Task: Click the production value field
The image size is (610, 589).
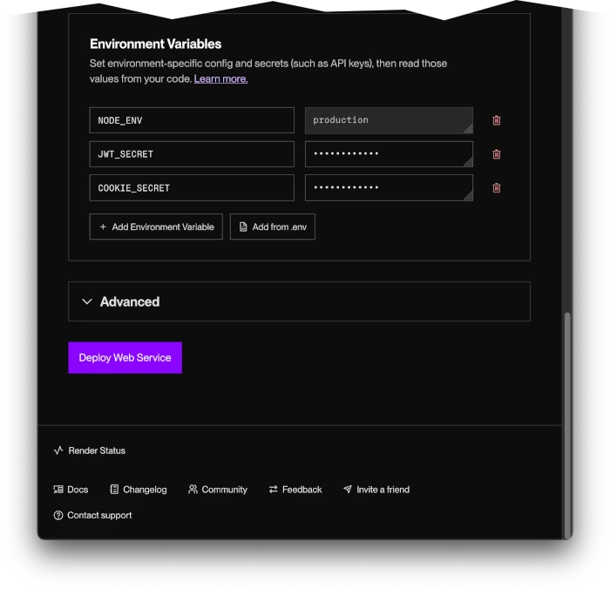Action: [389, 120]
